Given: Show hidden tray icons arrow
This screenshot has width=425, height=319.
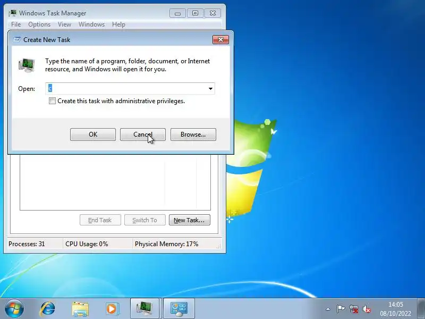Looking at the screenshot, I should tap(328, 309).
